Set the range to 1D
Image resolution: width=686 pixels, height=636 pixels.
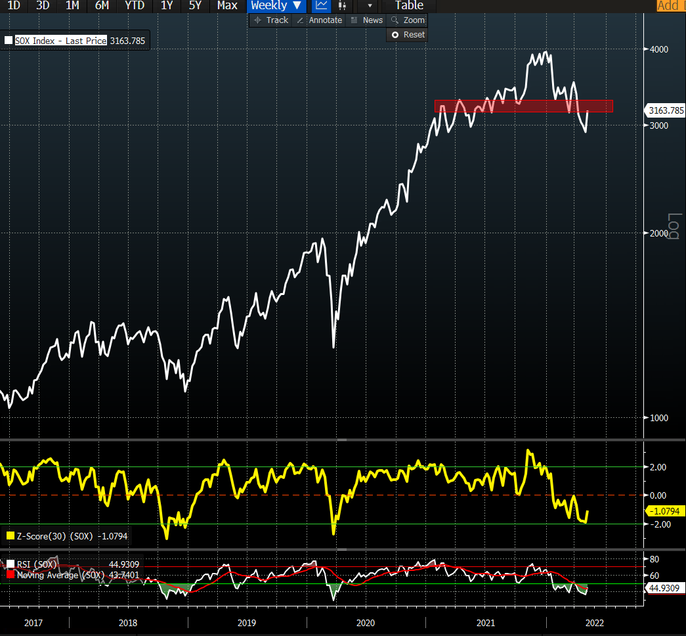(x=14, y=6)
